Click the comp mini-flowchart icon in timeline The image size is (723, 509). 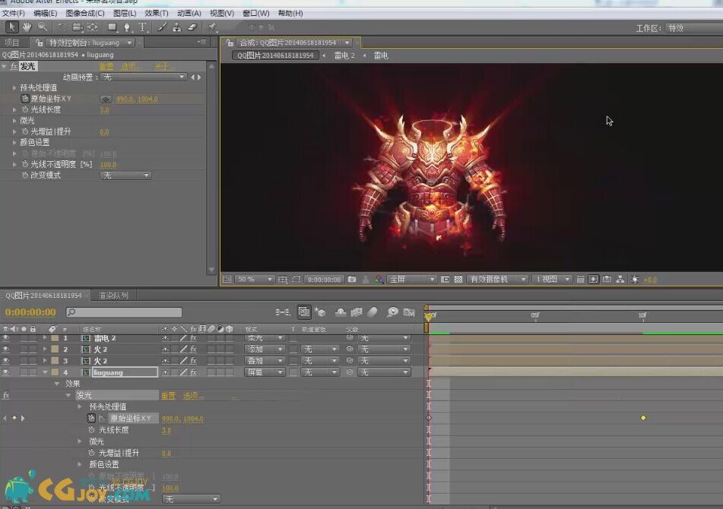(283, 312)
